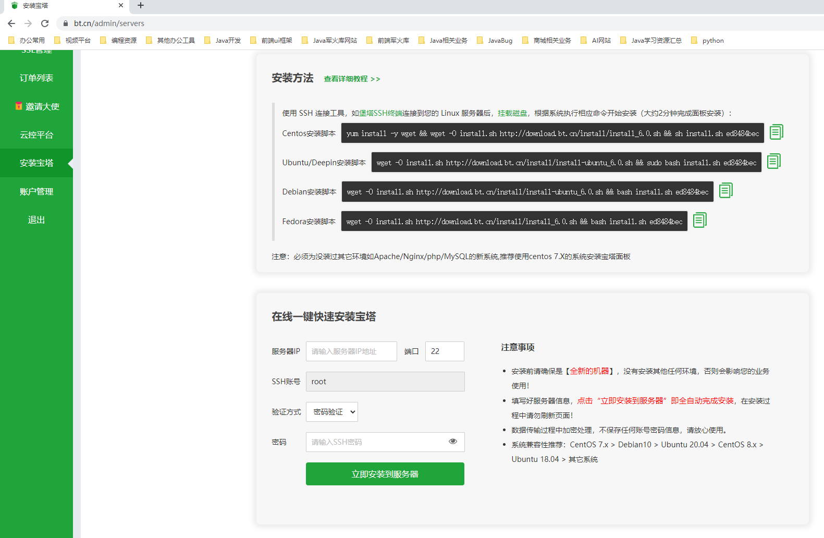
Task: Open 账户管理 sidebar item
Action: point(36,191)
